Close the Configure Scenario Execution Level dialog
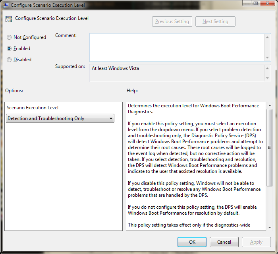The width and height of the screenshot is (278, 254). click(x=268, y=3)
